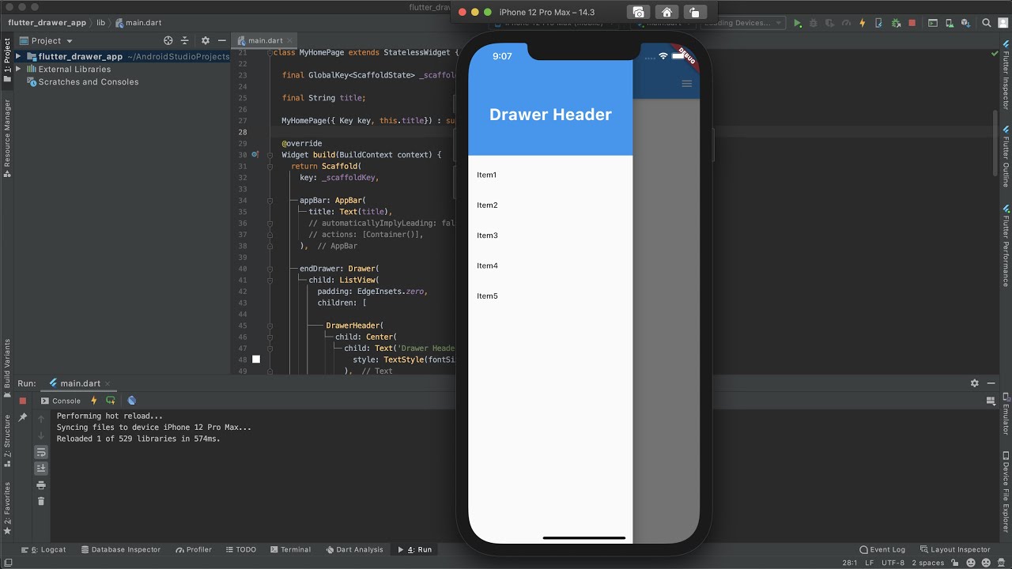Open Layout Inspector in status bar
The width and height of the screenshot is (1012, 569).
click(955, 549)
